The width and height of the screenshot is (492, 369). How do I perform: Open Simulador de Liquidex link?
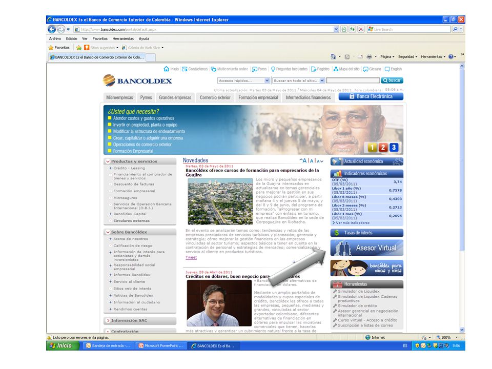pos(359,291)
